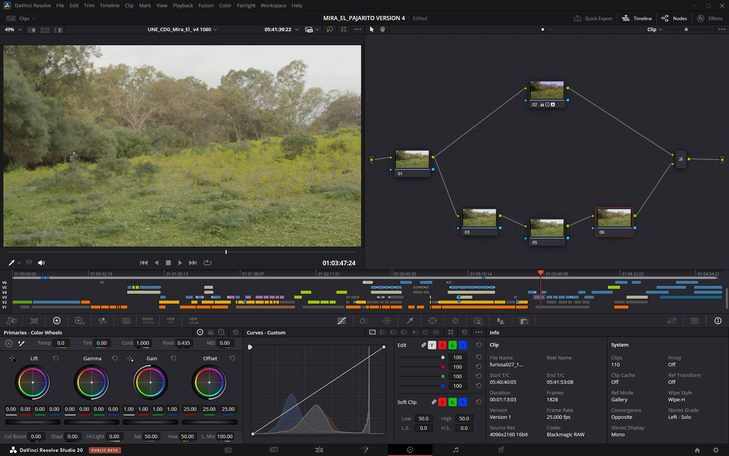Adjust the Gain master wheel slider
This screenshot has width=729, height=456.
tap(150, 422)
